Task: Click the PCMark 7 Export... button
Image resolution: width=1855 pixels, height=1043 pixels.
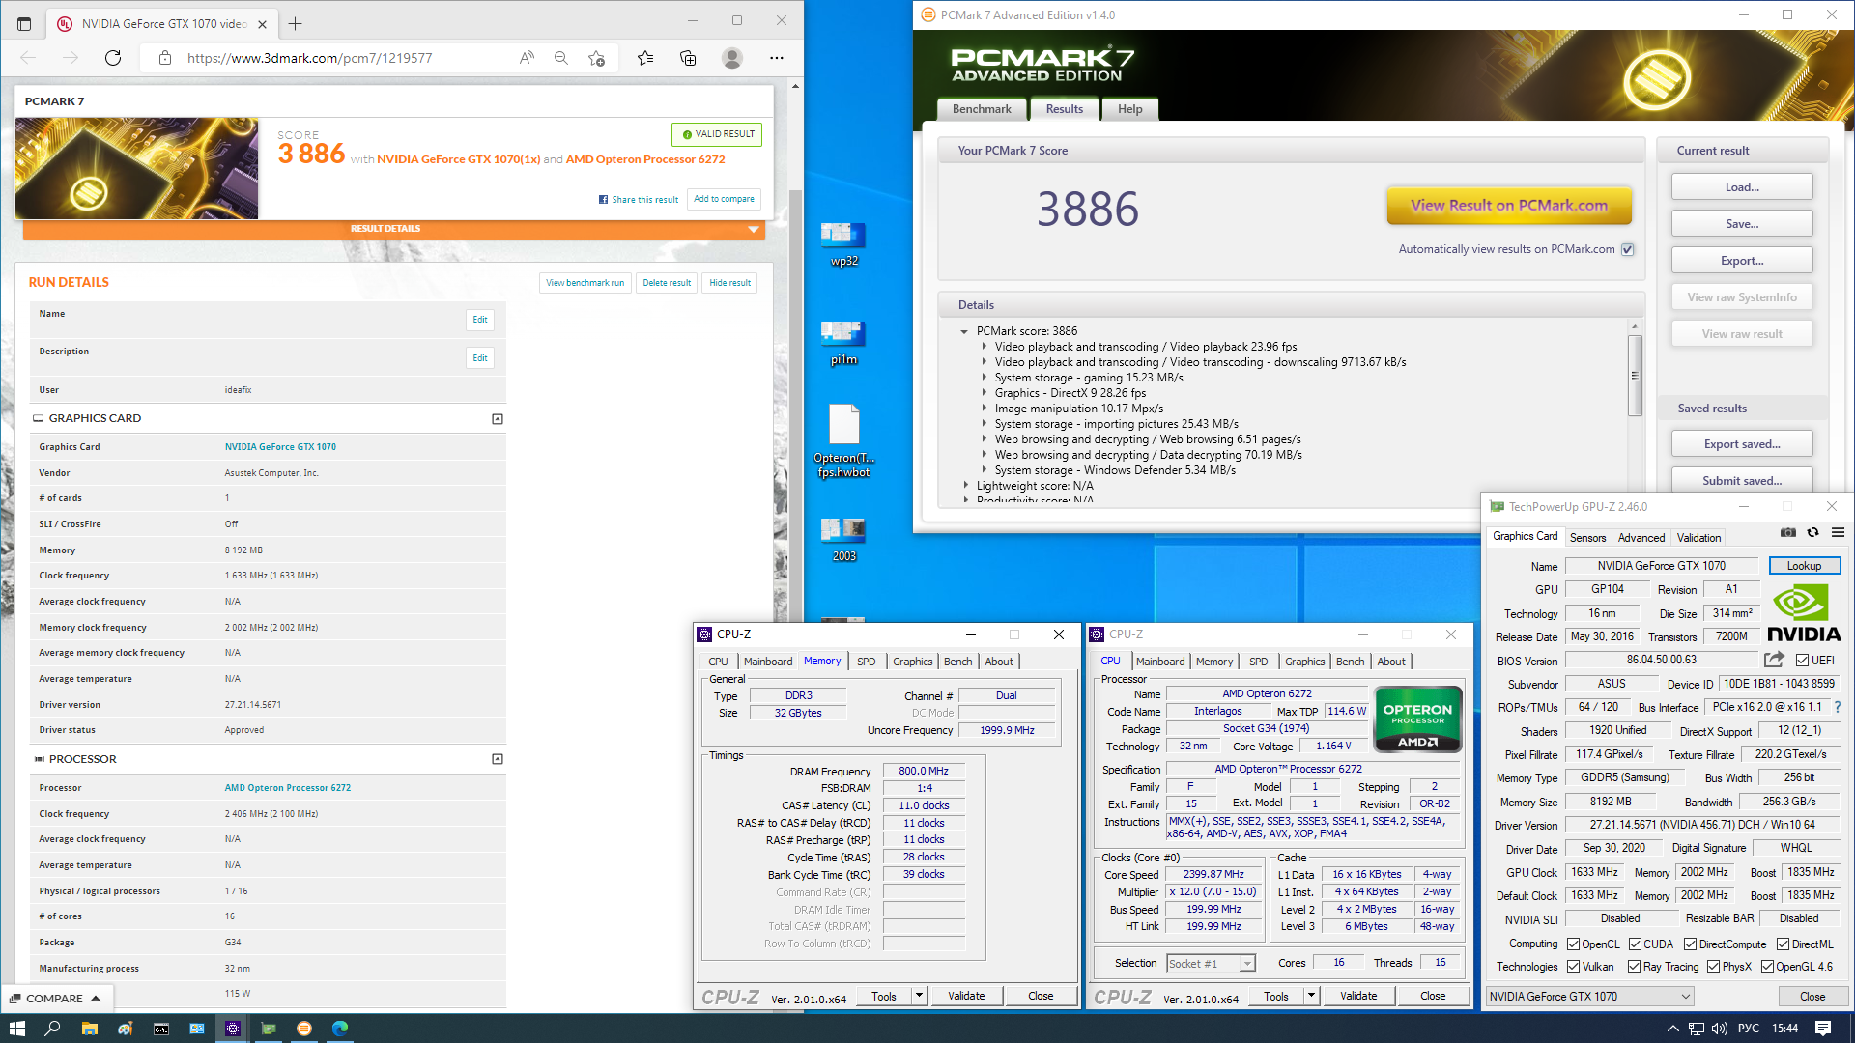Action: [x=1742, y=261]
